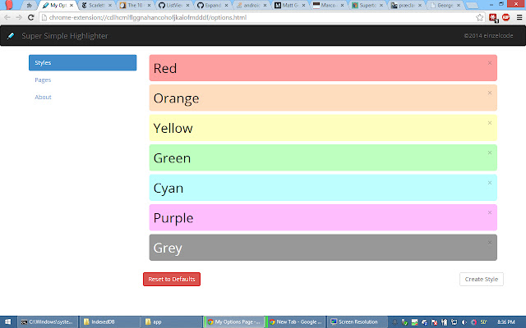Pick the Purple highlight style bar
The height and width of the screenshot is (328, 526).
(x=312, y=218)
